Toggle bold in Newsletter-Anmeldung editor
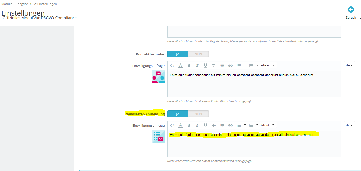 [189, 125]
